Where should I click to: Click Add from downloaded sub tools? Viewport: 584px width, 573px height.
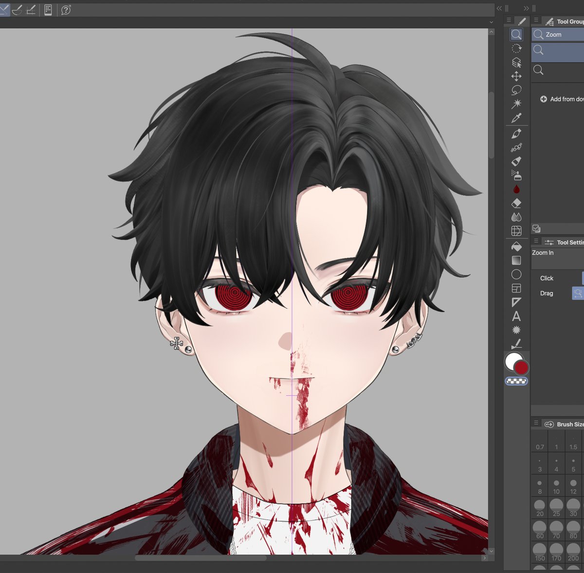[x=562, y=99]
